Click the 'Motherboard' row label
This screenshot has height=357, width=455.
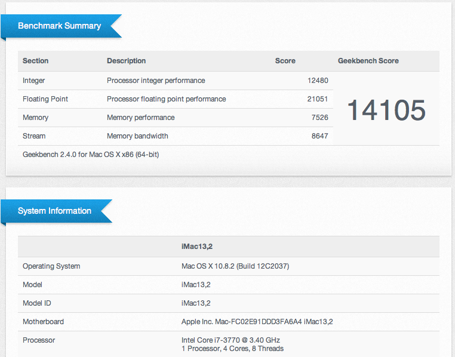43,322
